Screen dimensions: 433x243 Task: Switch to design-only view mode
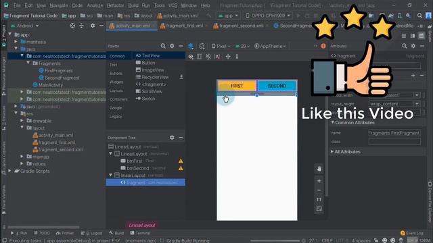421,36
